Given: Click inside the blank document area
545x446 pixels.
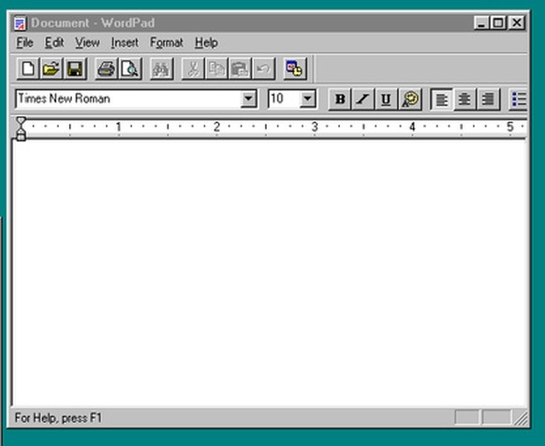Looking at the screenshot, I should pos(270,273).
